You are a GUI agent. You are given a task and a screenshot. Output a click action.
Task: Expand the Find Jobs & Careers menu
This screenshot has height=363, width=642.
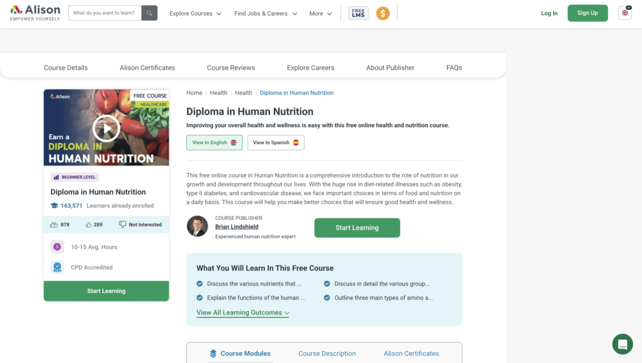pyautogui.click(x=265, y=13)
